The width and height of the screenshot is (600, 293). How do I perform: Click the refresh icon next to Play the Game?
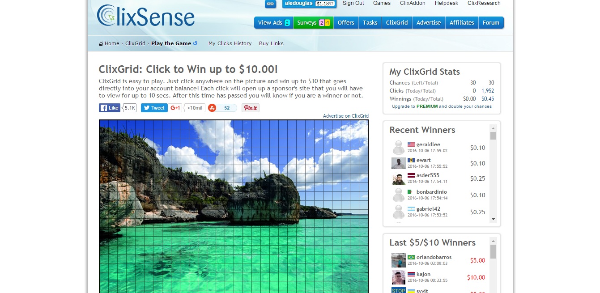click(x=195, y=43)
